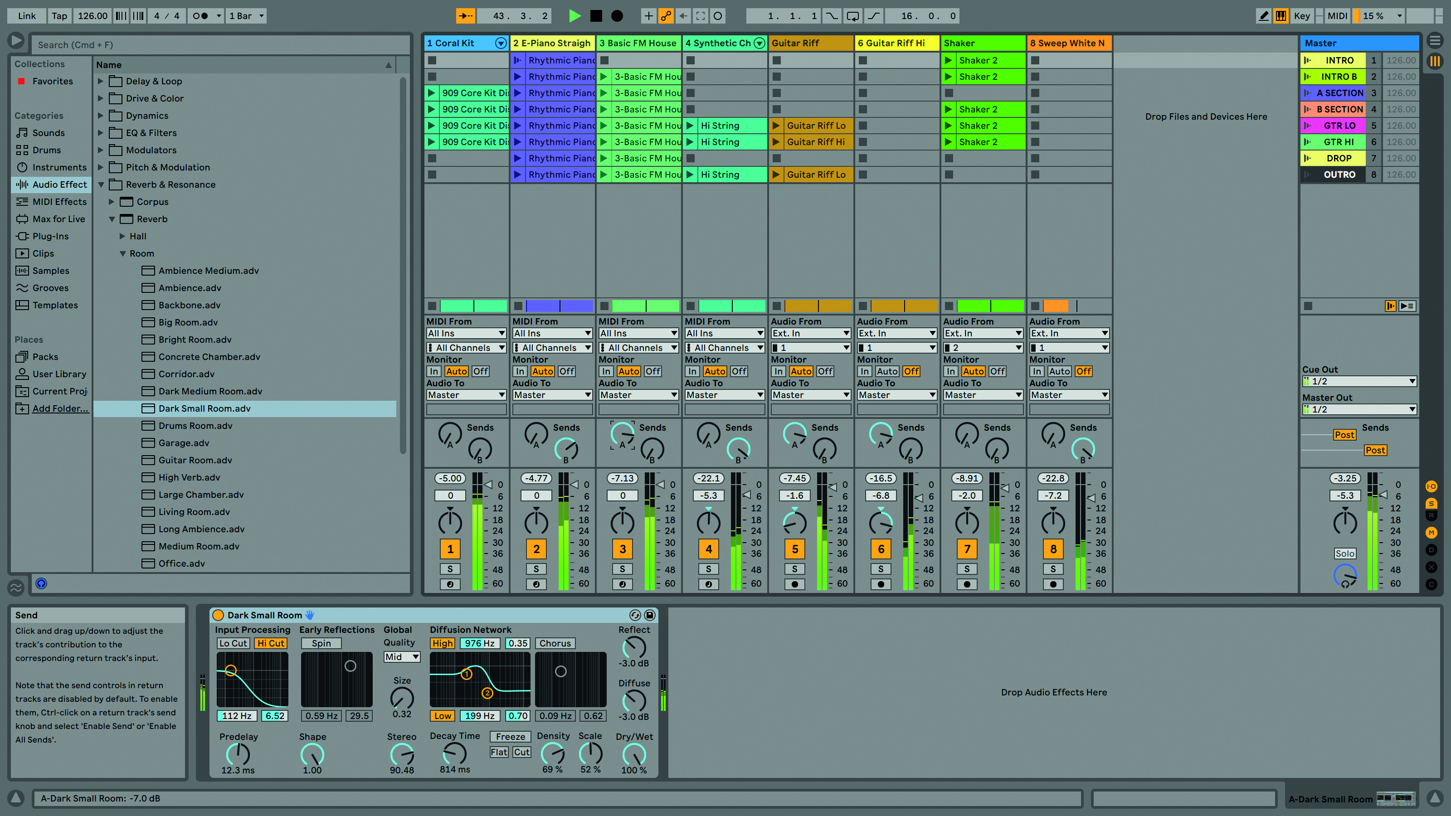Click the Master Solo cue button

tap(1344, 554)
